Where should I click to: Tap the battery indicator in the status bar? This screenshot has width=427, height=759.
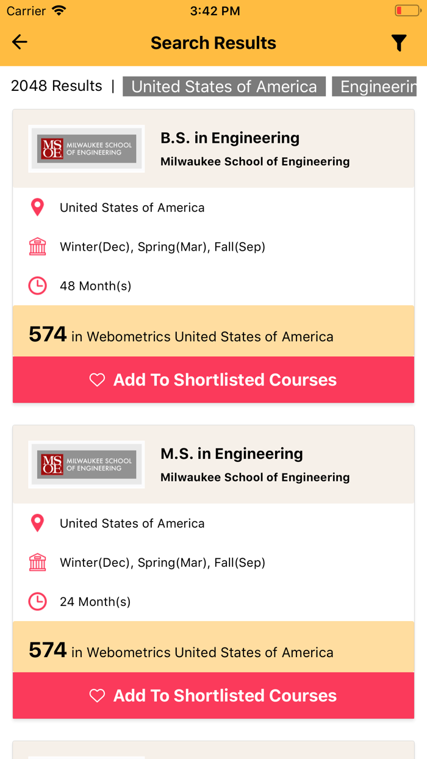(x=407, y=10)
